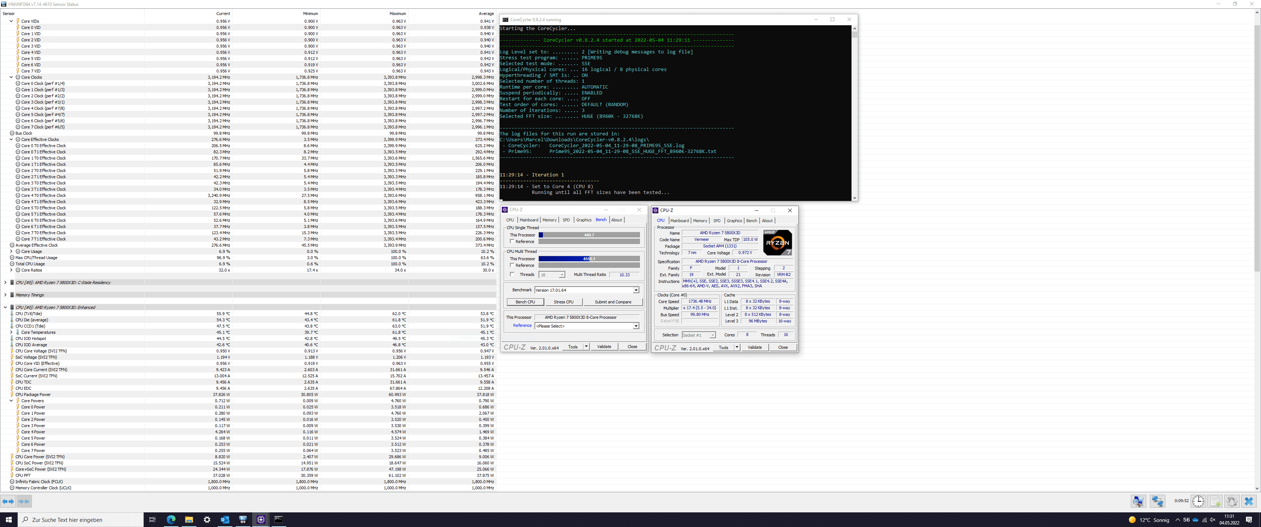Viewport: 1261px width, 527px height.
Task: Enable Reference checkbox under CPU Multi Thread
Action: pos(512,265)
